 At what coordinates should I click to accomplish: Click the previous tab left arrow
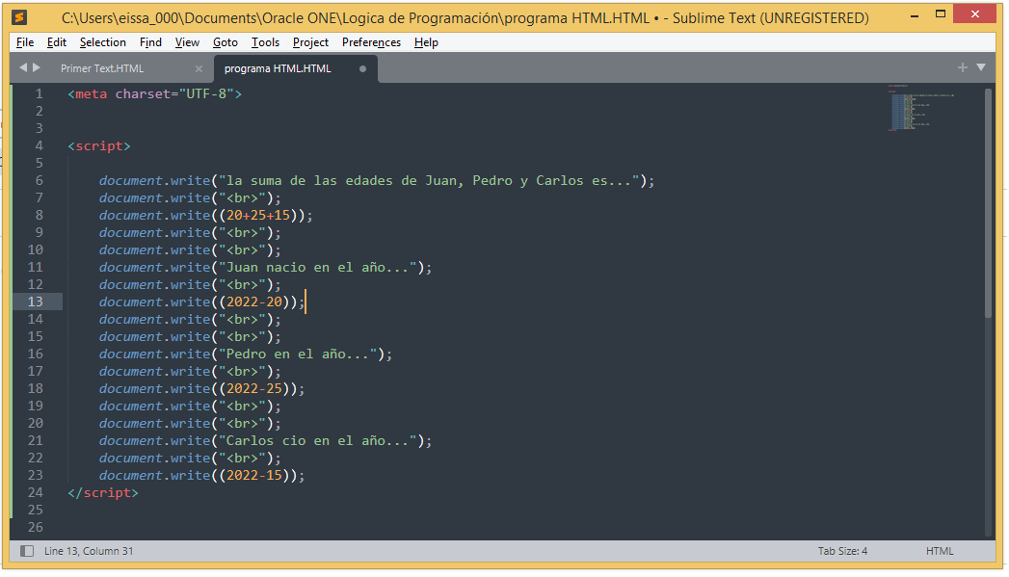[x=23, y=67]
